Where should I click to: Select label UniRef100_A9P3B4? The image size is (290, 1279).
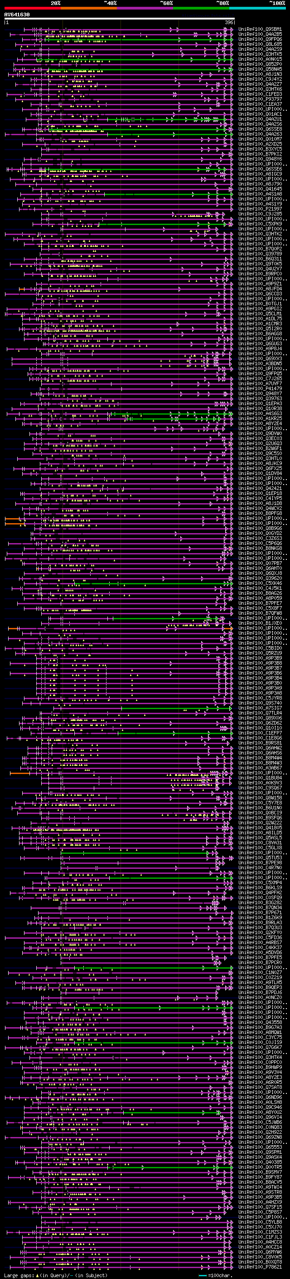pos(260,678)
